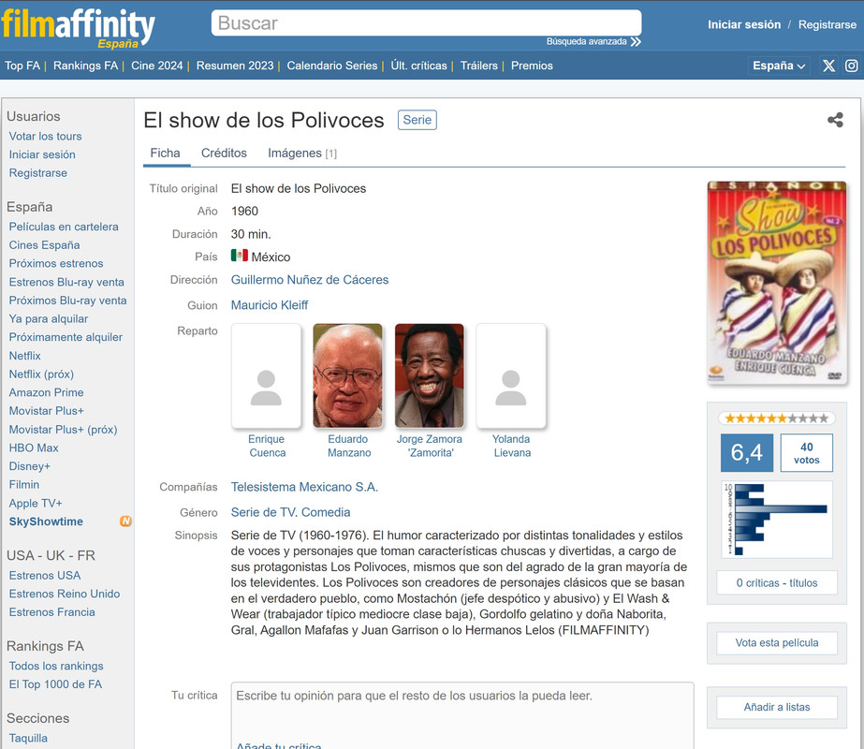The image size is (864, 749).
Task: Open the Los Polivoces DVD poster thumbnail
Action: click(x=776, y=283)
